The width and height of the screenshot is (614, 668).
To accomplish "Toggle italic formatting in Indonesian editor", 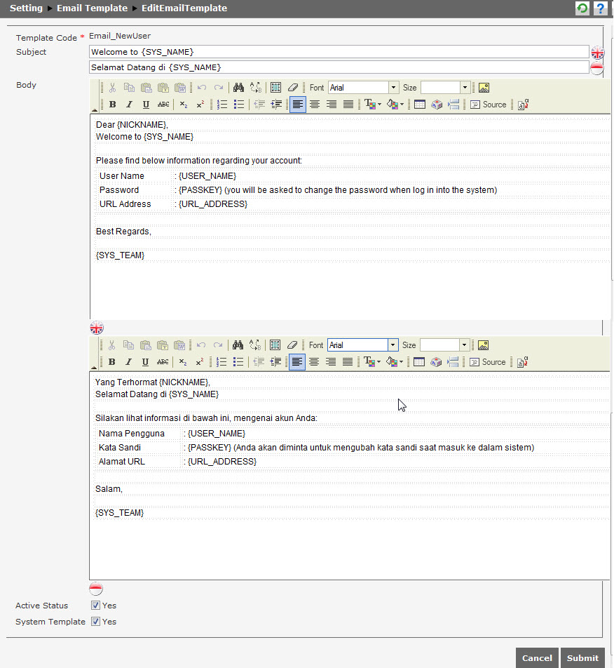I will (127, 361).
